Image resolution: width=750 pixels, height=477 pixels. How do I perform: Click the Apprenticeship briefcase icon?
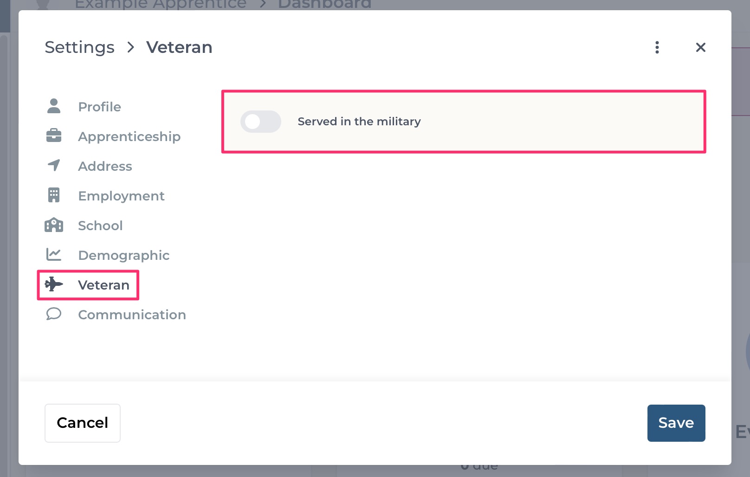click(x=54, y=135)
